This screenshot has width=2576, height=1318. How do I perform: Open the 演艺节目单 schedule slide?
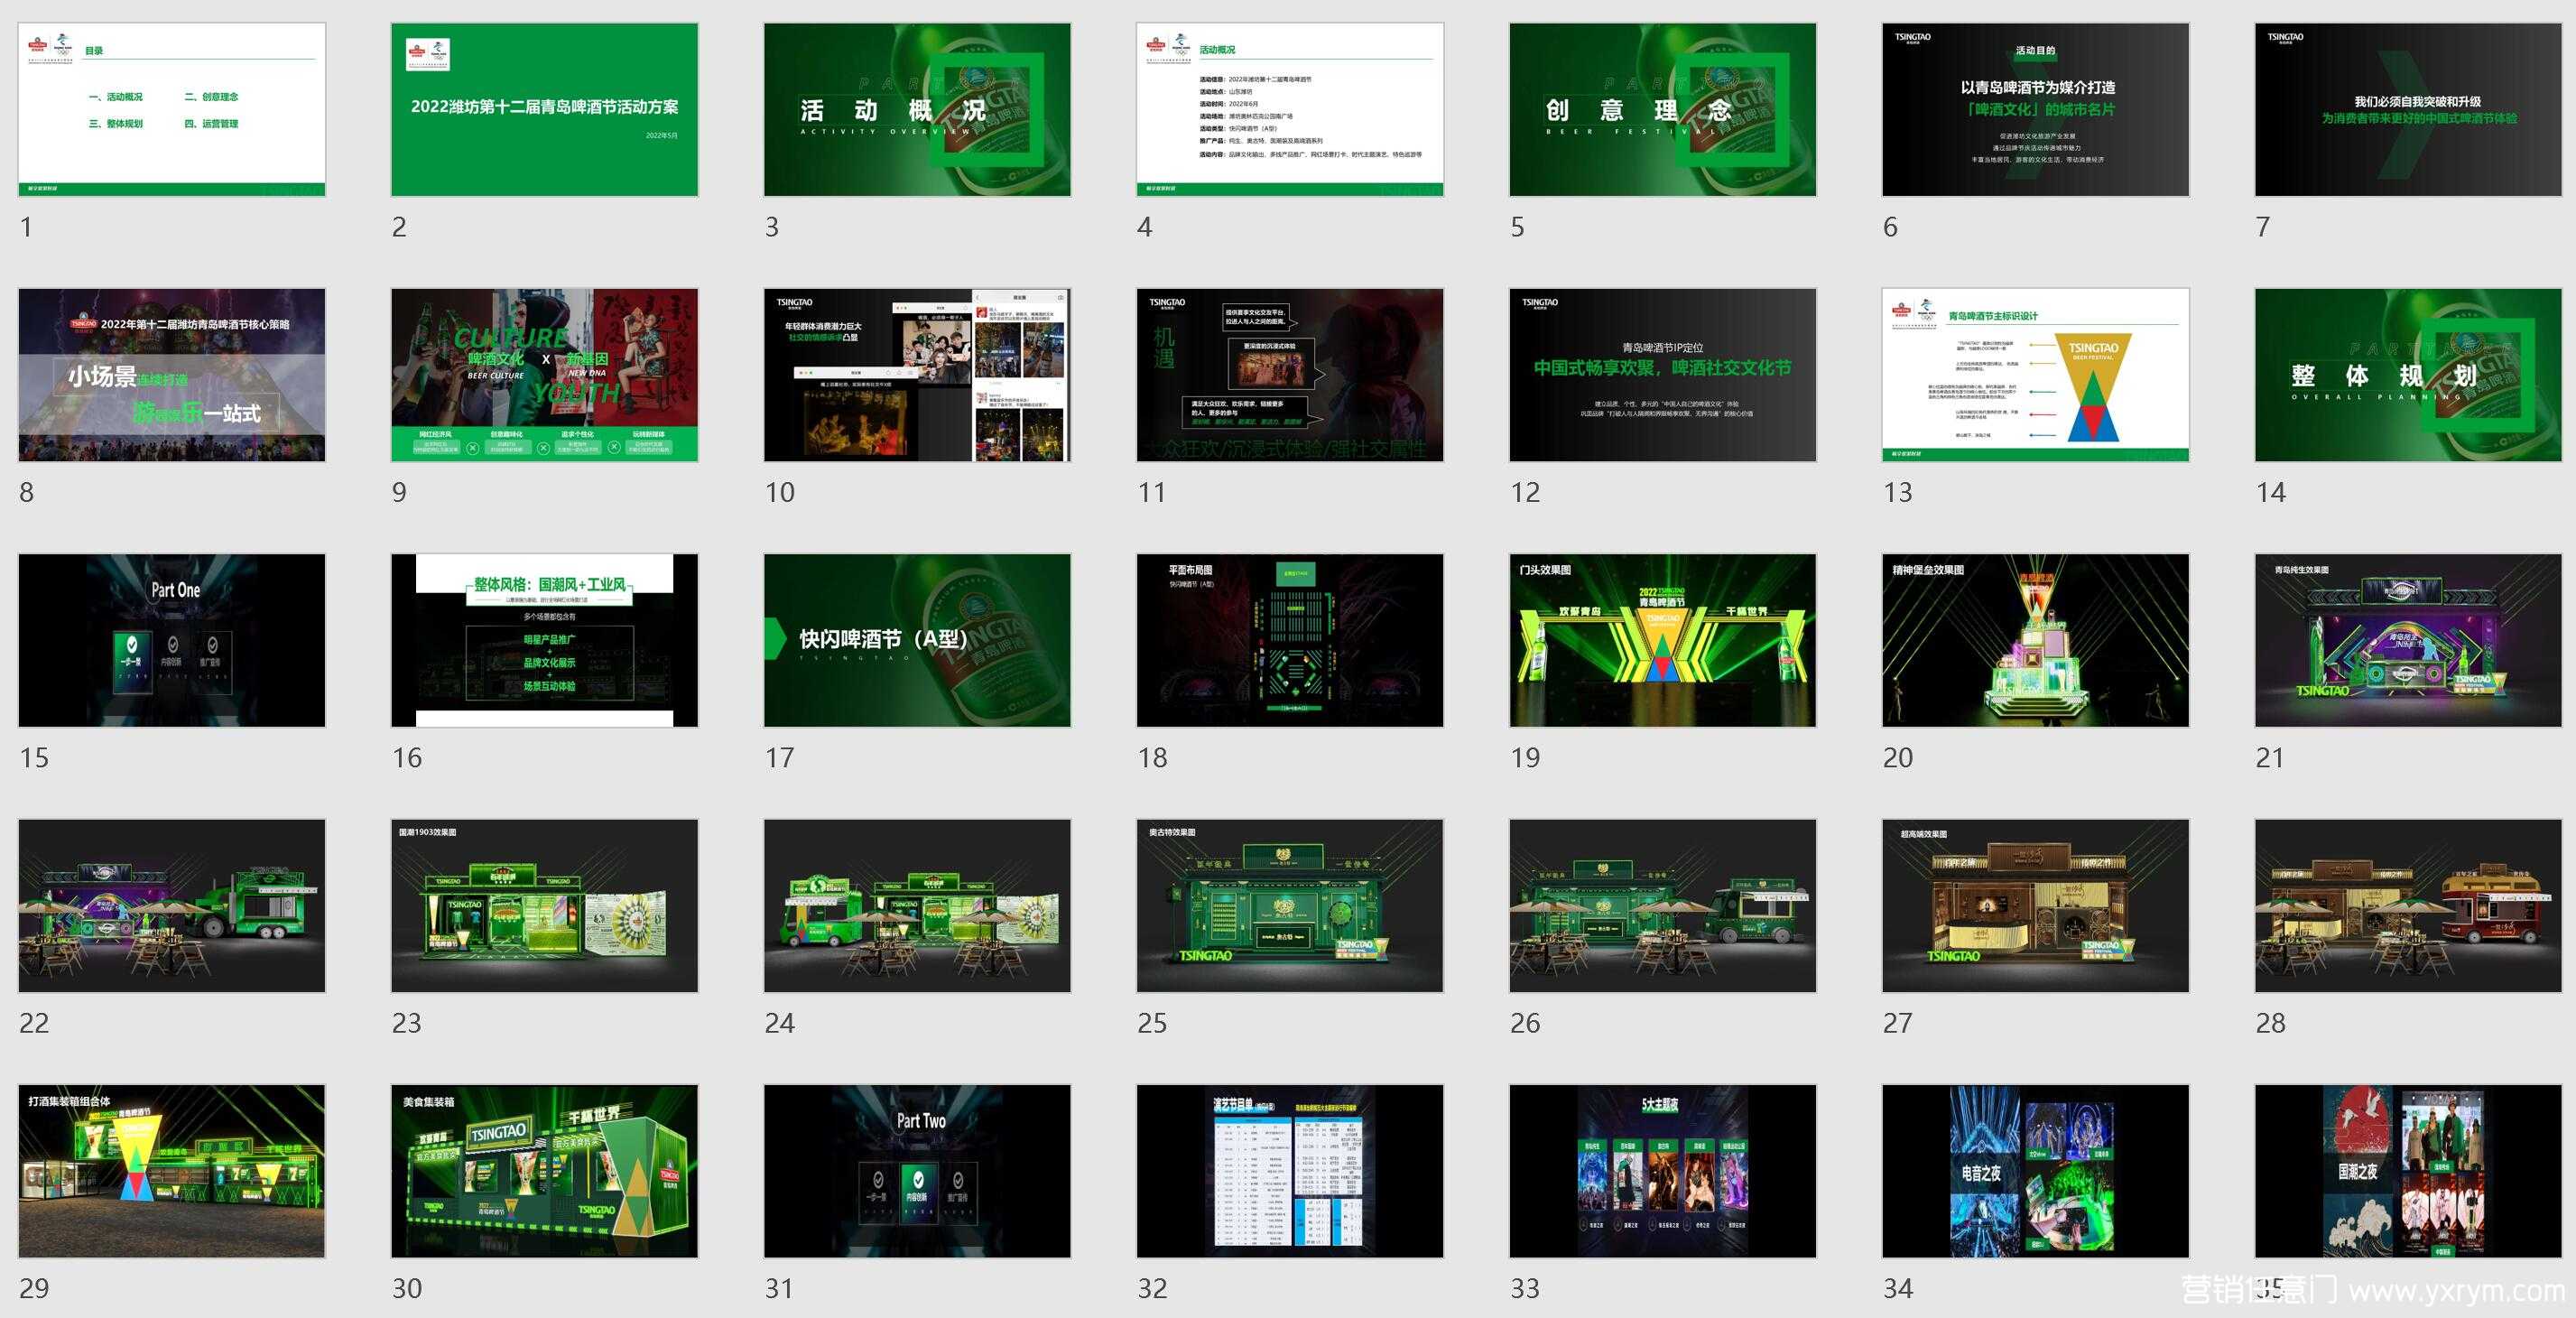tap(1290, 1171)
